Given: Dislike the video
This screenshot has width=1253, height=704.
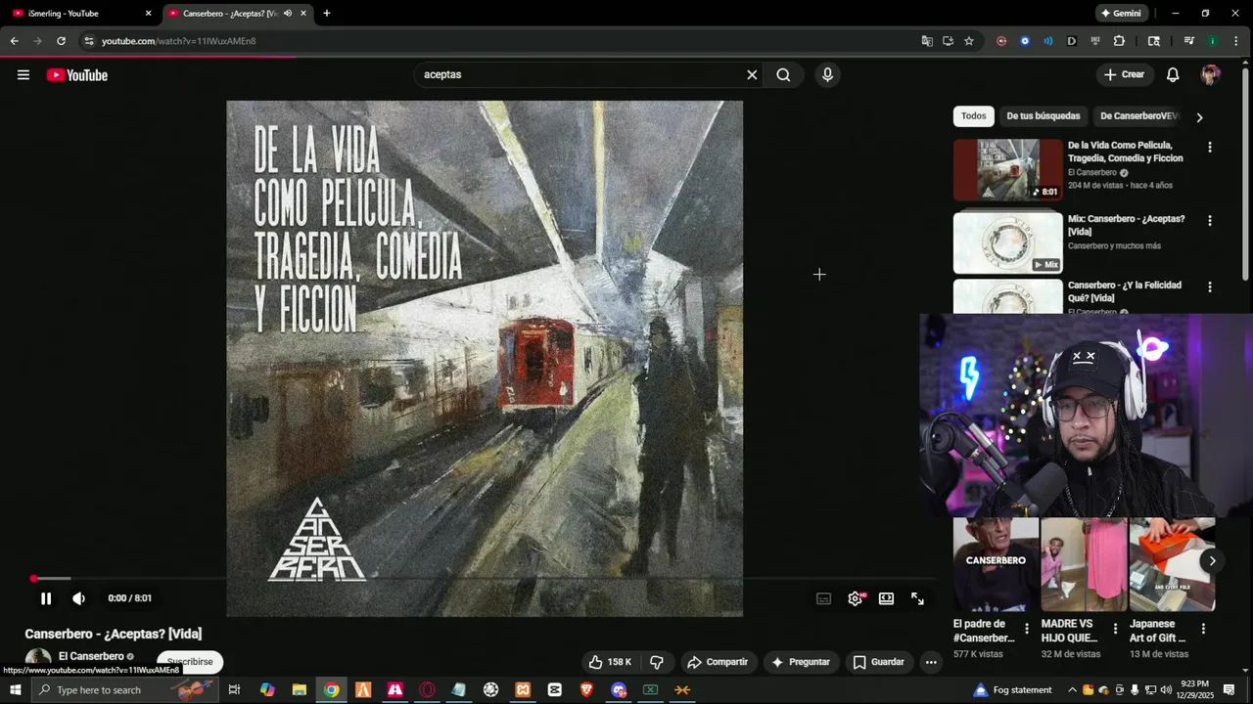Looking at the screenshot, I should click(657, 662).
